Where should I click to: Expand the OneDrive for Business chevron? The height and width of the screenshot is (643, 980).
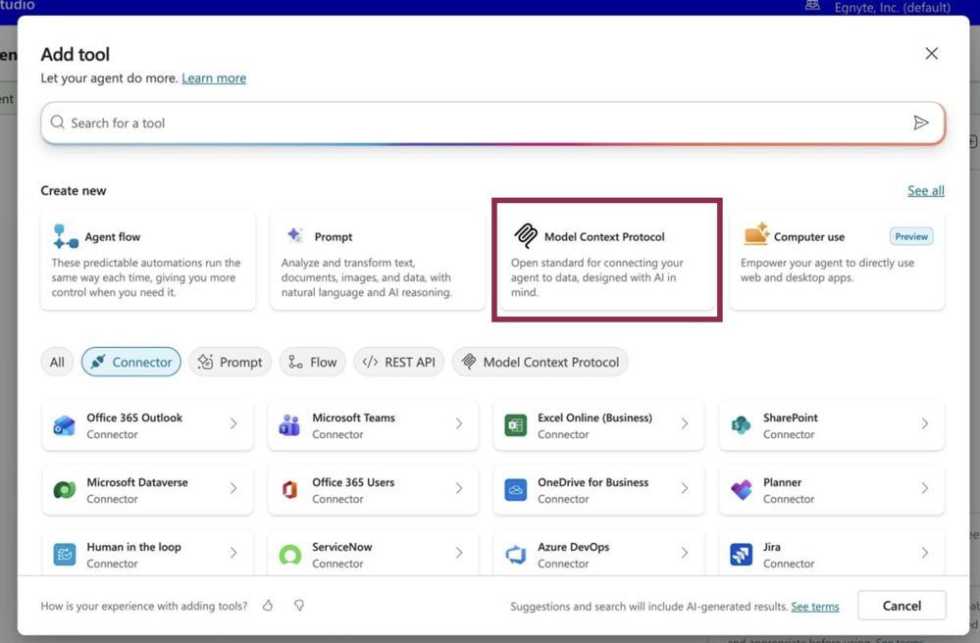pyautogui.click(x=684, y=488)
